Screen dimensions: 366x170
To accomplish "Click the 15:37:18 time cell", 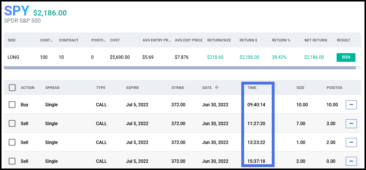I will (256, 161).
